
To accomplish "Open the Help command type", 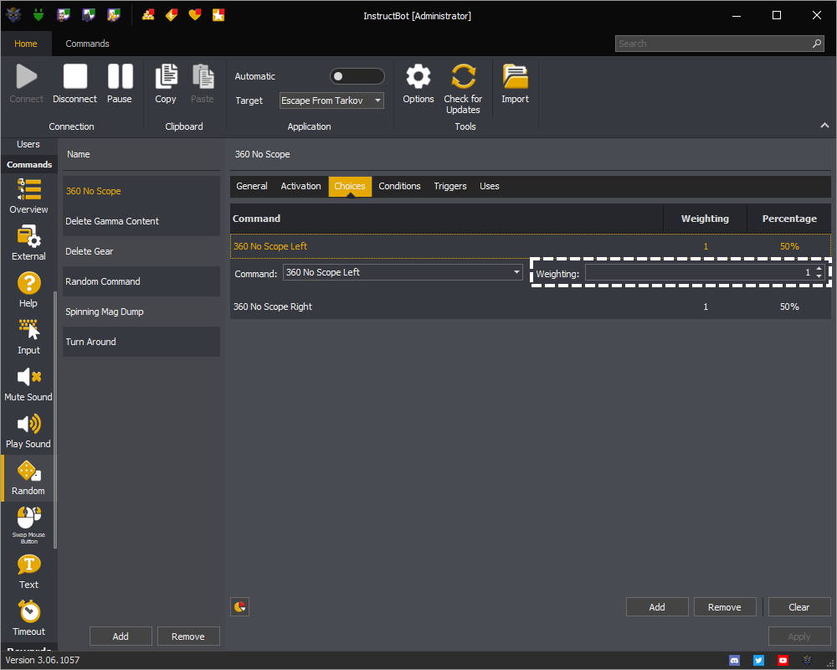I will tap(28, 290).
